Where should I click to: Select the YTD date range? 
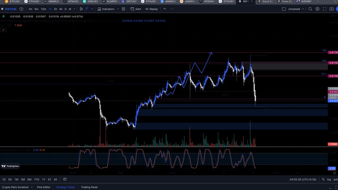36,179
